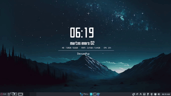Click the user account tray icon
171x96 pixels.
click(141, 94)
